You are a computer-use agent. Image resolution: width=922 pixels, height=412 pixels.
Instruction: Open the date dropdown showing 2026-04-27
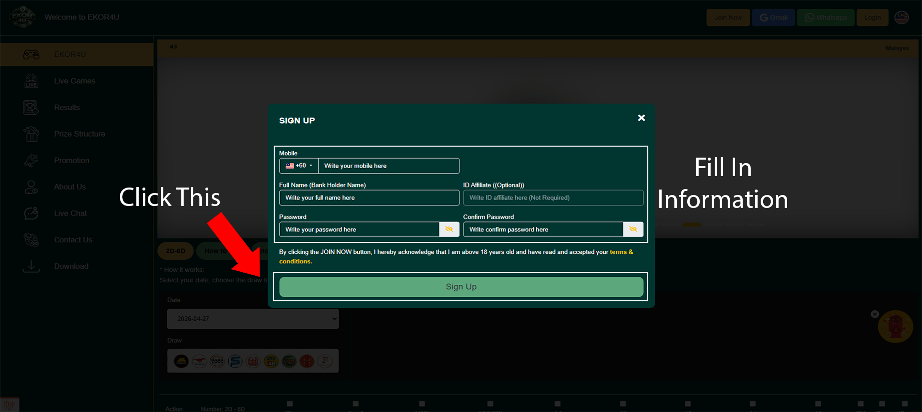pos(253,319)
